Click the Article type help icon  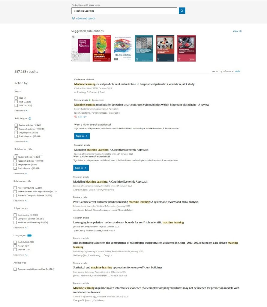tap(30, 118)
